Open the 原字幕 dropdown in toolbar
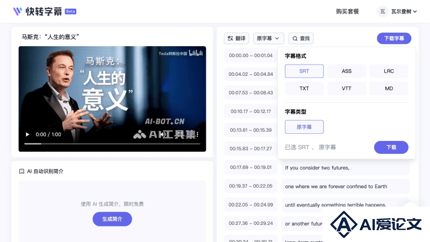The width and height of the screenshot is (430, 242). click(x=268, y=38)
